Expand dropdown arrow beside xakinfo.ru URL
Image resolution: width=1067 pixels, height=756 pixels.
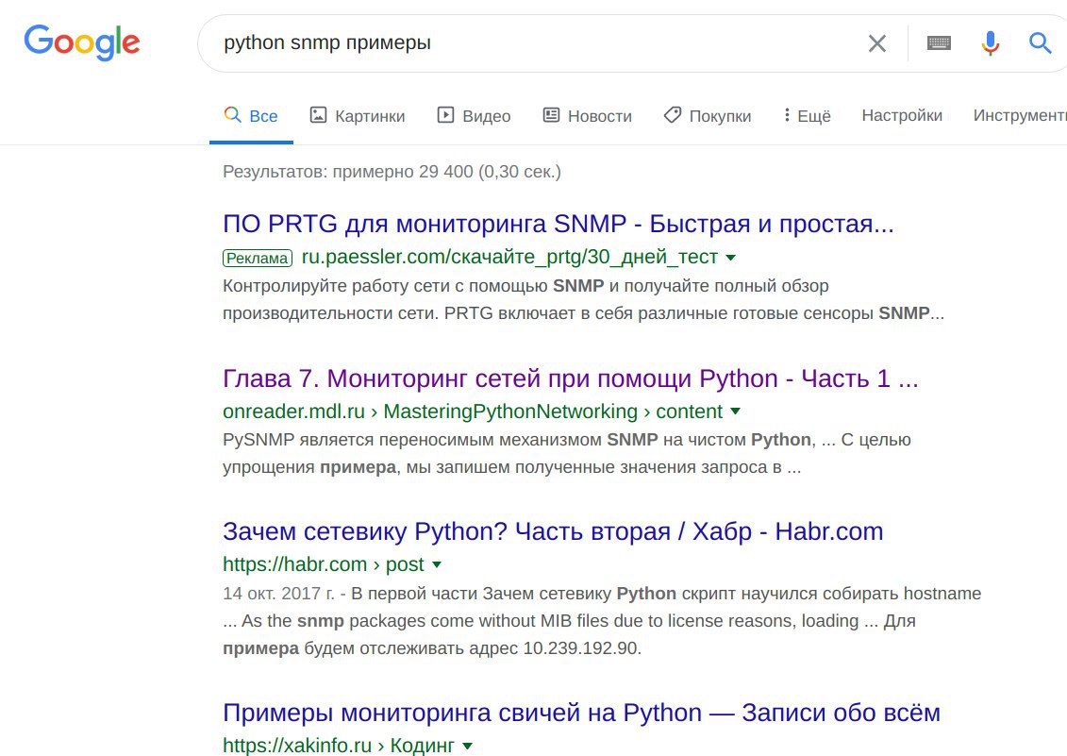[467, 747]
